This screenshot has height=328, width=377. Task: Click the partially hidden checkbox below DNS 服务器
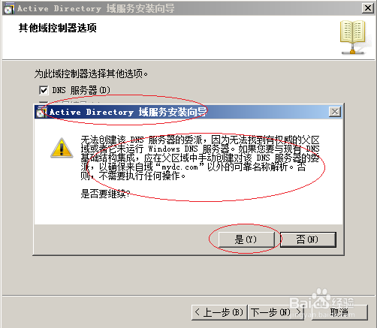(44, 102)
